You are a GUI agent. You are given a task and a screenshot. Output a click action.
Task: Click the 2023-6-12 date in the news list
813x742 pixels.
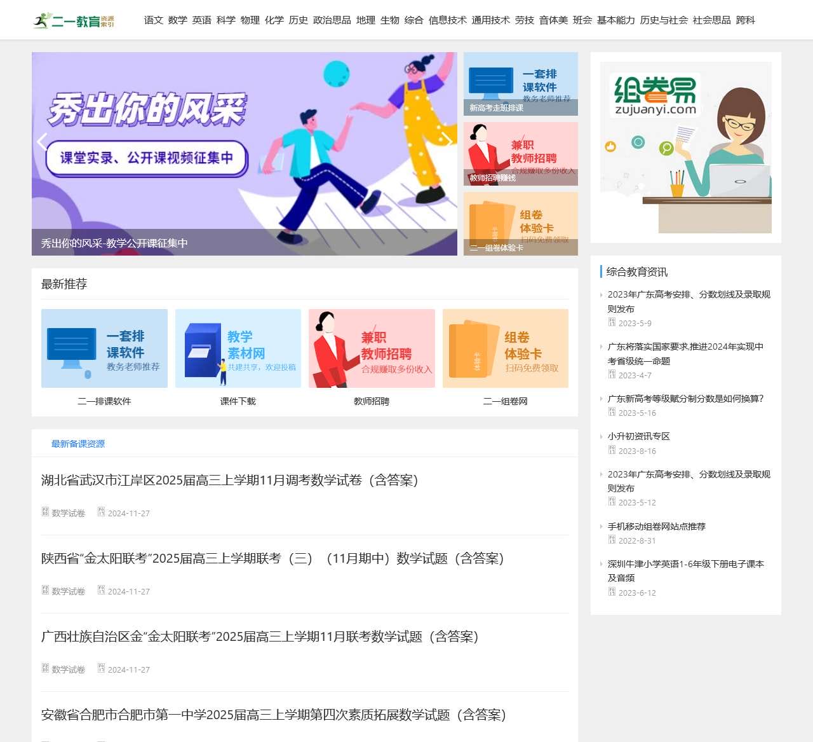pyautogui.click(x=637, y=593)
